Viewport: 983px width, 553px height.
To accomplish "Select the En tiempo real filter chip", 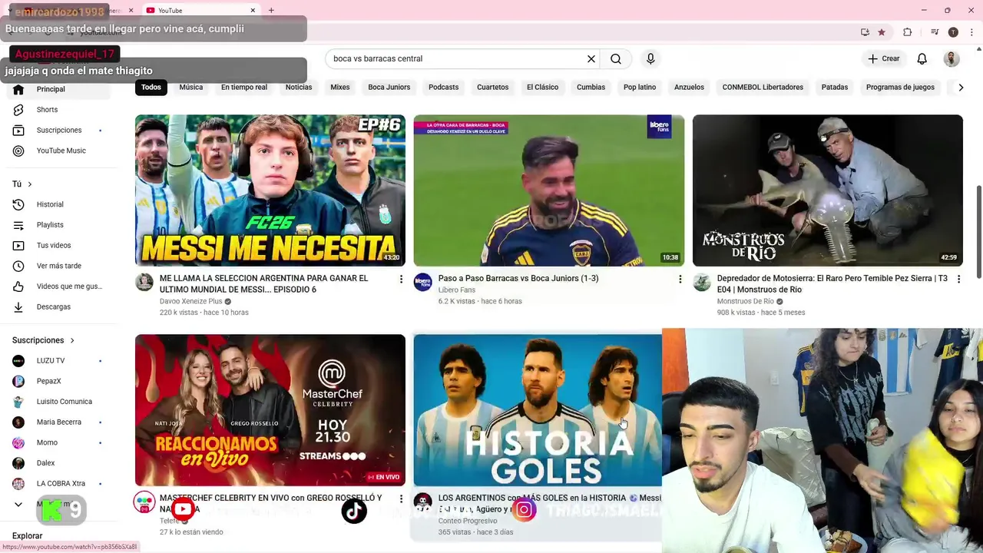I will [x=244, y=87].
